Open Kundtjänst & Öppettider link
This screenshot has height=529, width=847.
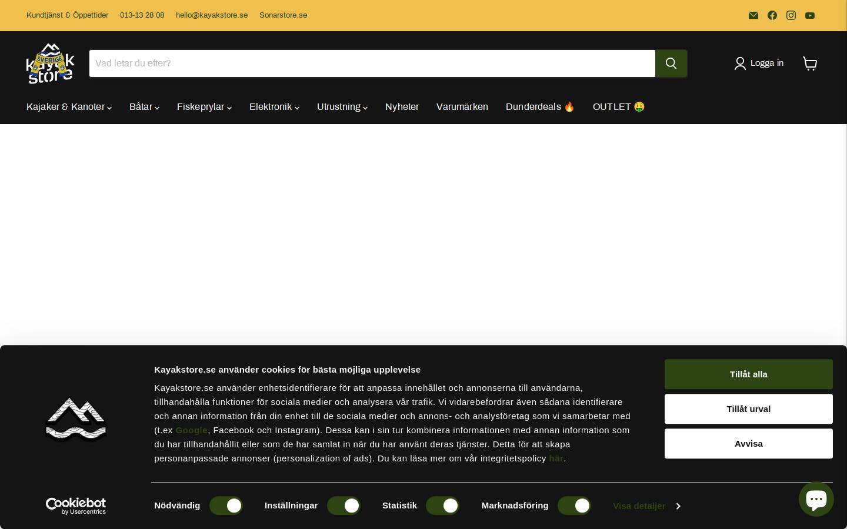67,15
